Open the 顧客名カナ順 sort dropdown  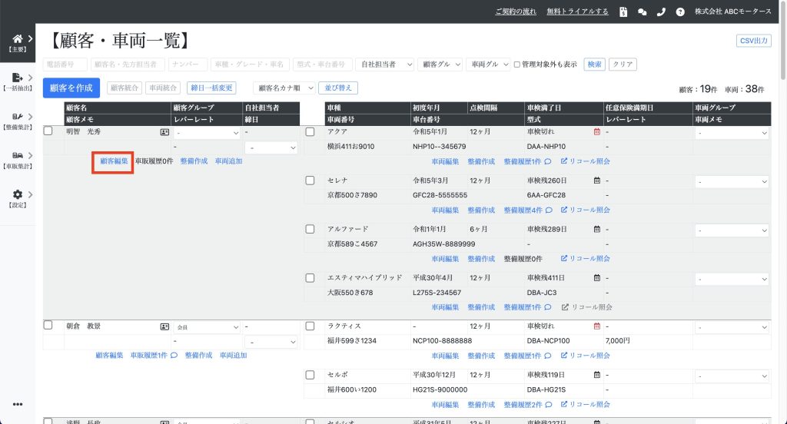pyautogui.click(x=284, y=88)
